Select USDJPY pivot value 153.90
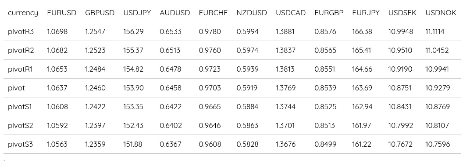 pyautogui.click(x=133, y=88)
